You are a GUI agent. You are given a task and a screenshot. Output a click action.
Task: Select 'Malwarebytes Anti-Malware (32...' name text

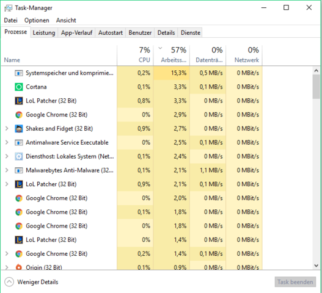click(70, 170)
